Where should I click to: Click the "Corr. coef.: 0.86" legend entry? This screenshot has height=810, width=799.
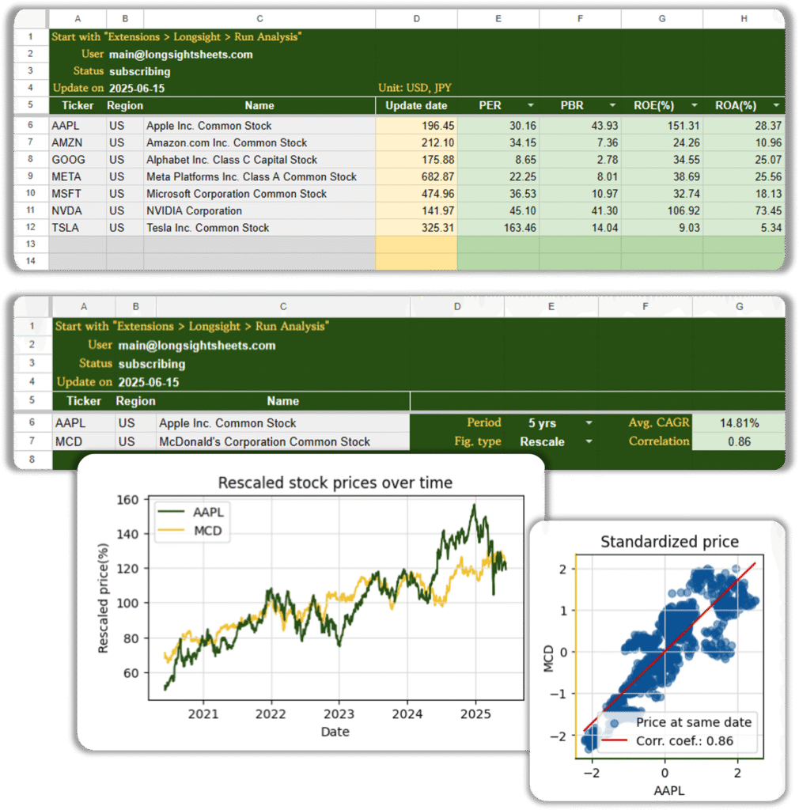668,740
